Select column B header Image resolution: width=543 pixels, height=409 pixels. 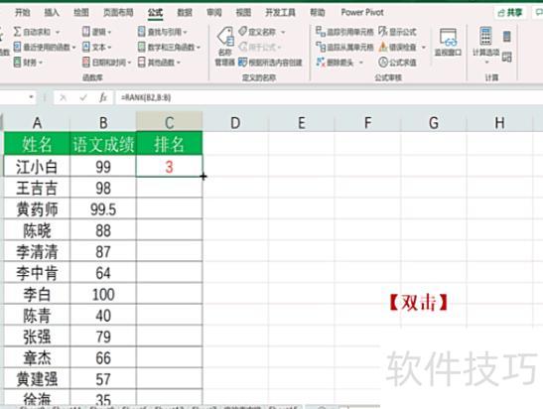click(103, 122)
